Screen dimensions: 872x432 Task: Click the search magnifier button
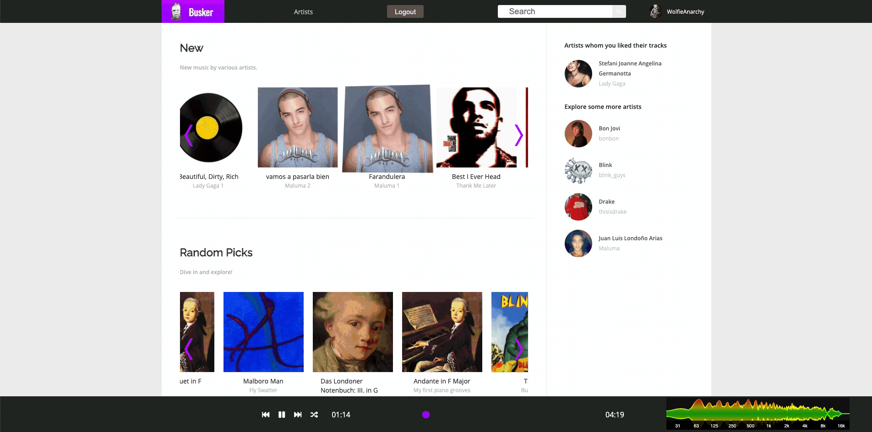click(x=619, y=11)
